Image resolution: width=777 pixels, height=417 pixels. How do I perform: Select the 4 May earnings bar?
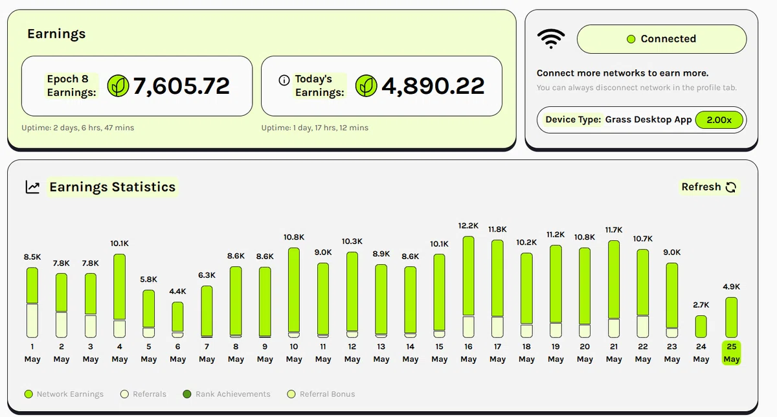[x=120, y=295]
